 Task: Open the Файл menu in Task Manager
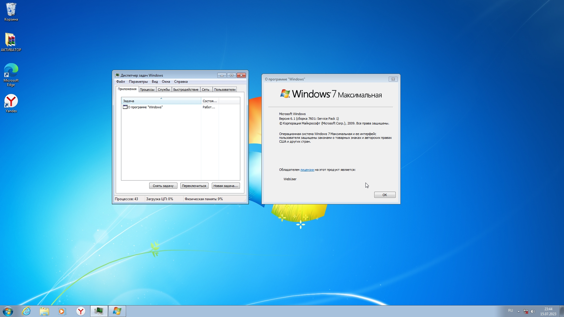(x=120, y=82)
